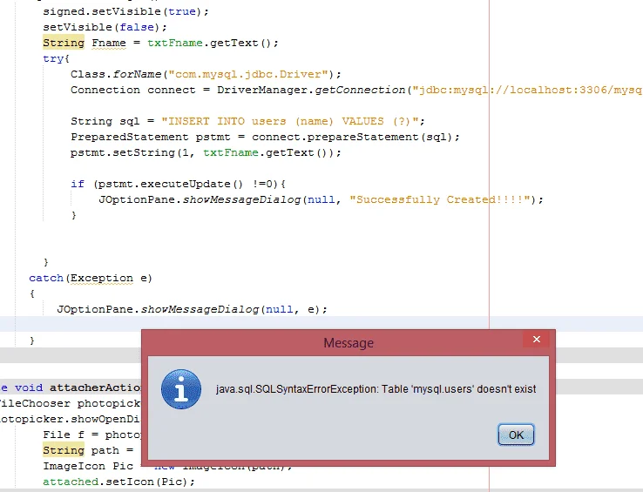Click the SQLSyntaxErrorException message text
Viewport: 643px width, 492px height.
point(376,388)
